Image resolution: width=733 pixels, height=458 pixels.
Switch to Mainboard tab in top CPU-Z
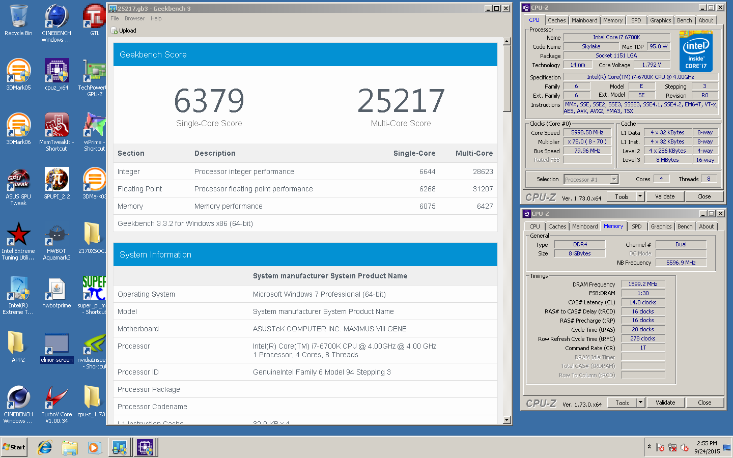(x=584, y=20)
